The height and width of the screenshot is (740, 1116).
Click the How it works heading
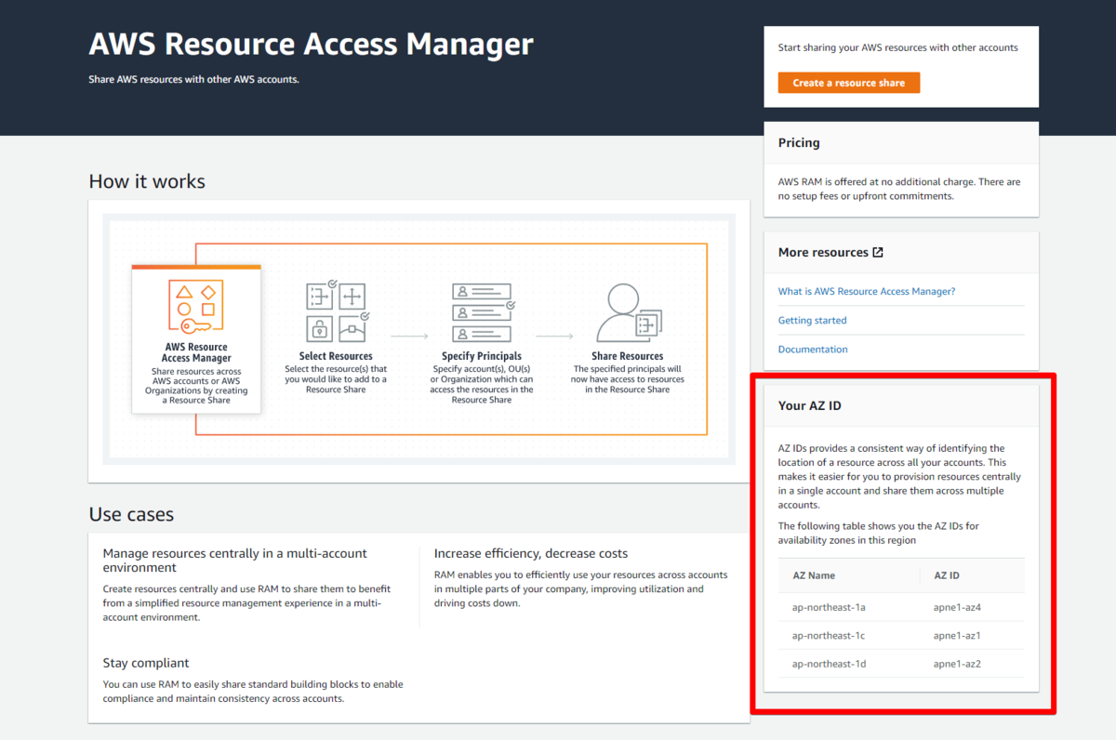[147, 181]
